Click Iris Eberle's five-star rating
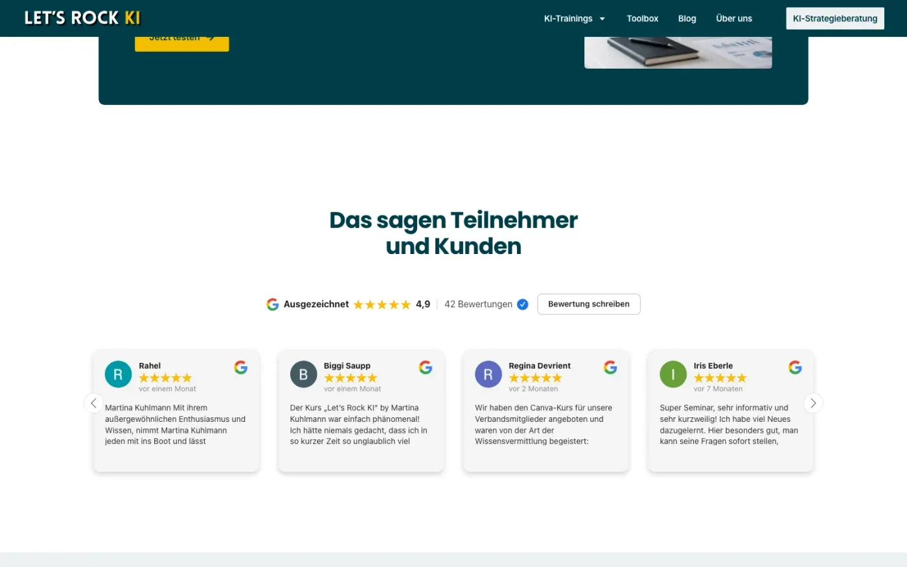The height and width of the screenshot is (567, 907). 720,378
